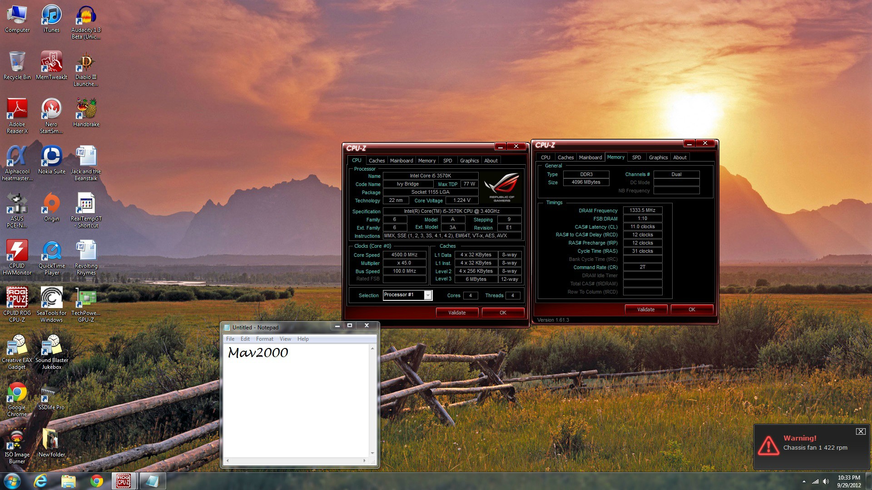
Task: Open the Sound Blaster Jukebox shortcut
Action: point(51,352)
